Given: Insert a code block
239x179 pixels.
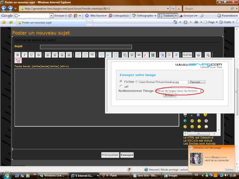Looking at the screenshot, I should pos(108,55).
